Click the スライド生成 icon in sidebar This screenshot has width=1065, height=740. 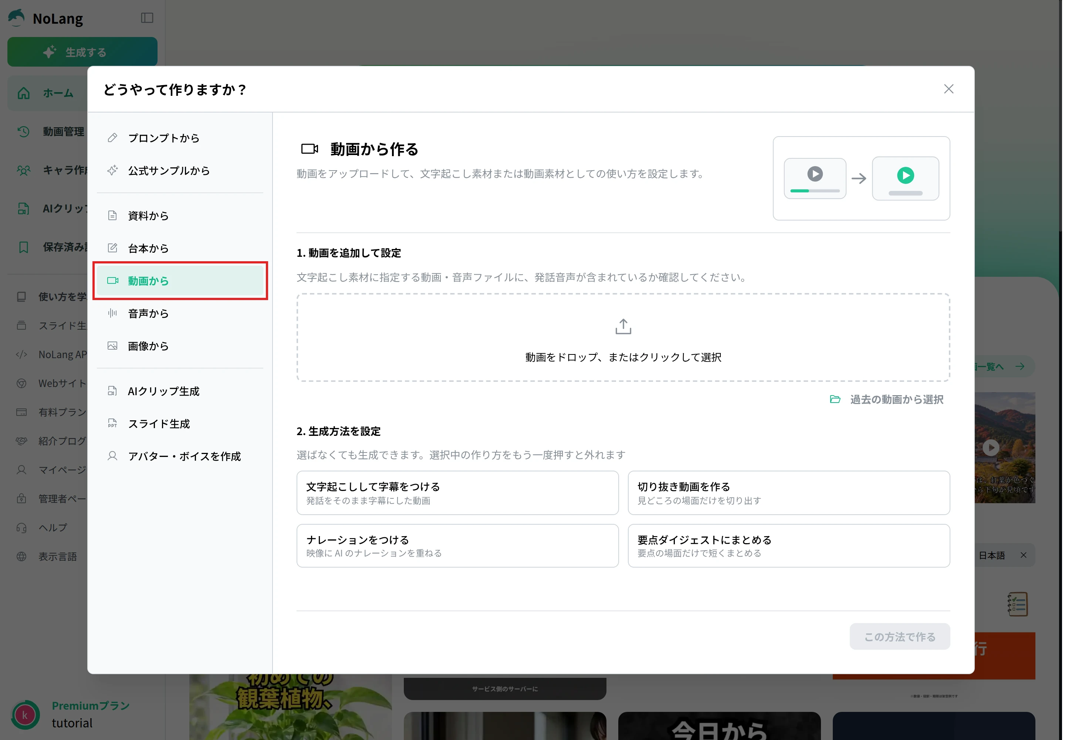coord(21,326)
